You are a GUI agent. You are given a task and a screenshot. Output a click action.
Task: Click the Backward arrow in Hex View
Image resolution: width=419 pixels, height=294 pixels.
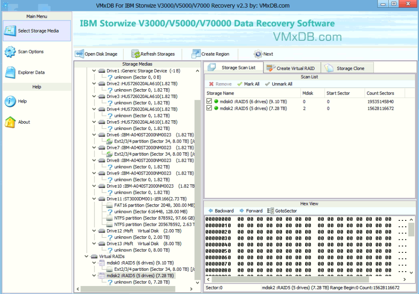click(211, 211)
